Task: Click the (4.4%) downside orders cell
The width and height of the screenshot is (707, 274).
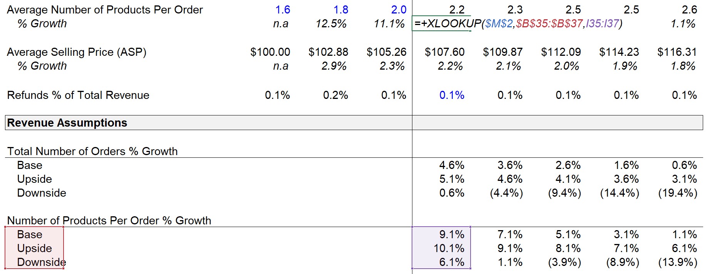Action: (506, 193)
